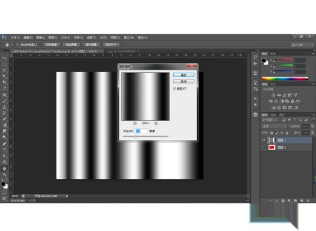Select the Hand tool in the toolbox
This screenshot has width=316, height=231.
4,168
